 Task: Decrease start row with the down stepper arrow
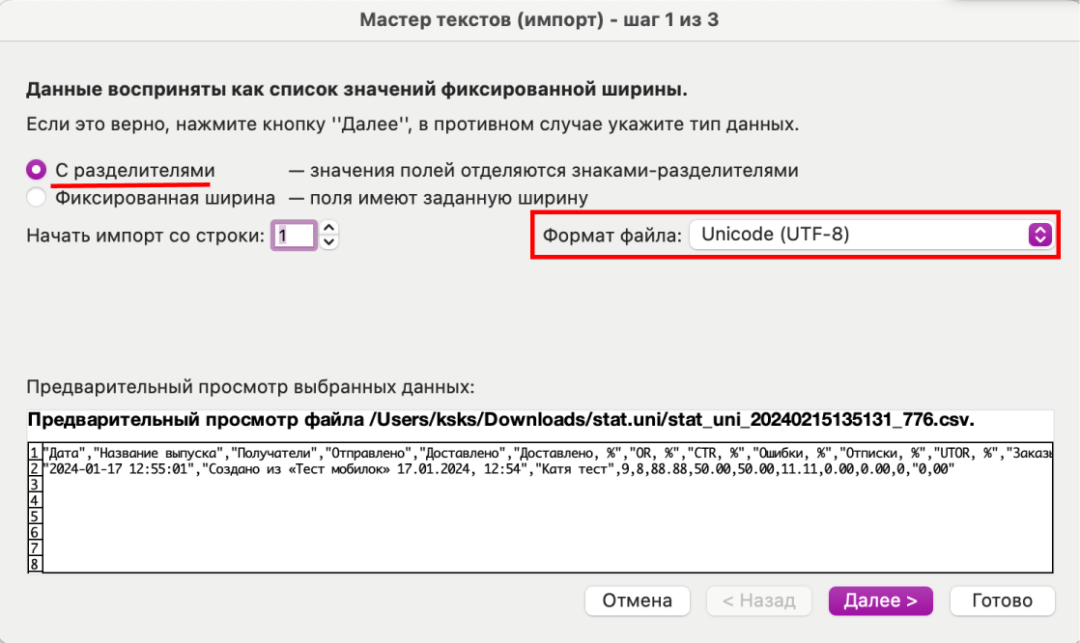pos(328,240)
